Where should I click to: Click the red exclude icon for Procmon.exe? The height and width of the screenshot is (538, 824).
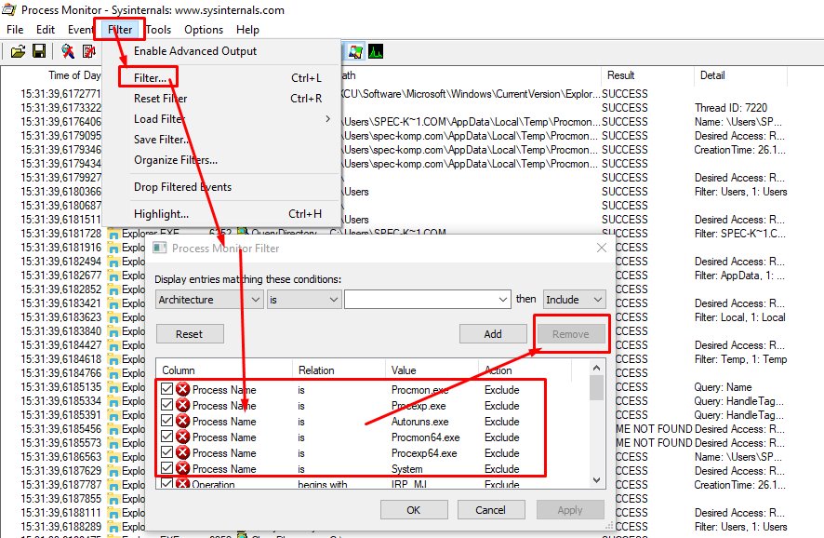[183, 390]
